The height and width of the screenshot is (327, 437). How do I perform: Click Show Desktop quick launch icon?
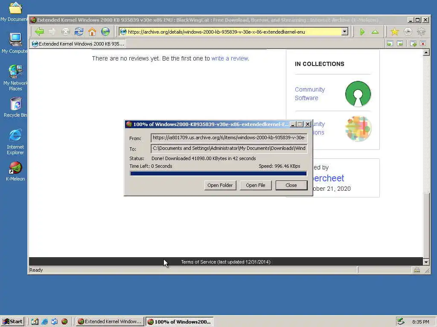pos(35,322)
